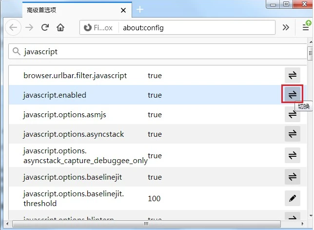Click the about:config address bar
The height and width of the screenshot is (230, 314).
tap(195, 27)
